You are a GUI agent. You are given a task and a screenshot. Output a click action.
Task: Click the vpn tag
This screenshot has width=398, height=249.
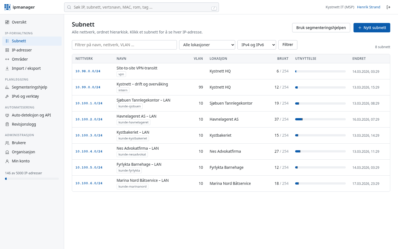pos(121,74)
